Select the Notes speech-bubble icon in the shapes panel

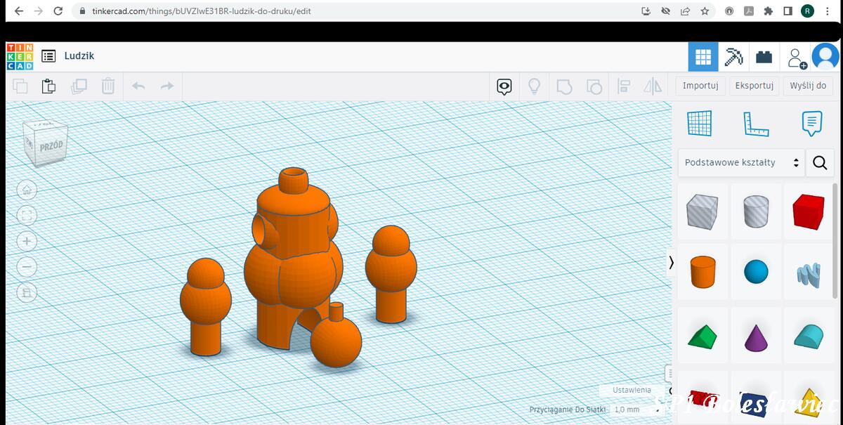point(811,124)
